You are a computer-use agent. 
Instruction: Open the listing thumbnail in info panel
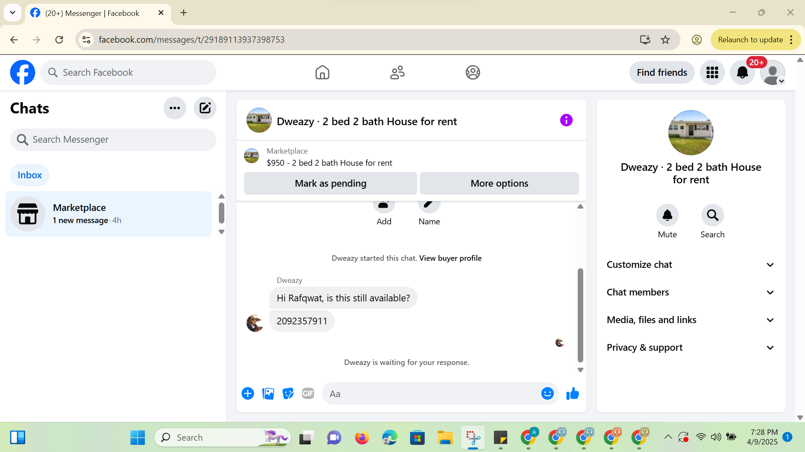[691, 133]
